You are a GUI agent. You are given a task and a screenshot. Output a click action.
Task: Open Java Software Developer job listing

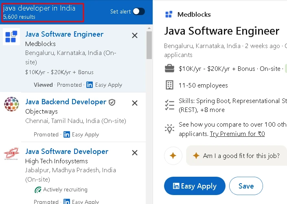[67, 151]
